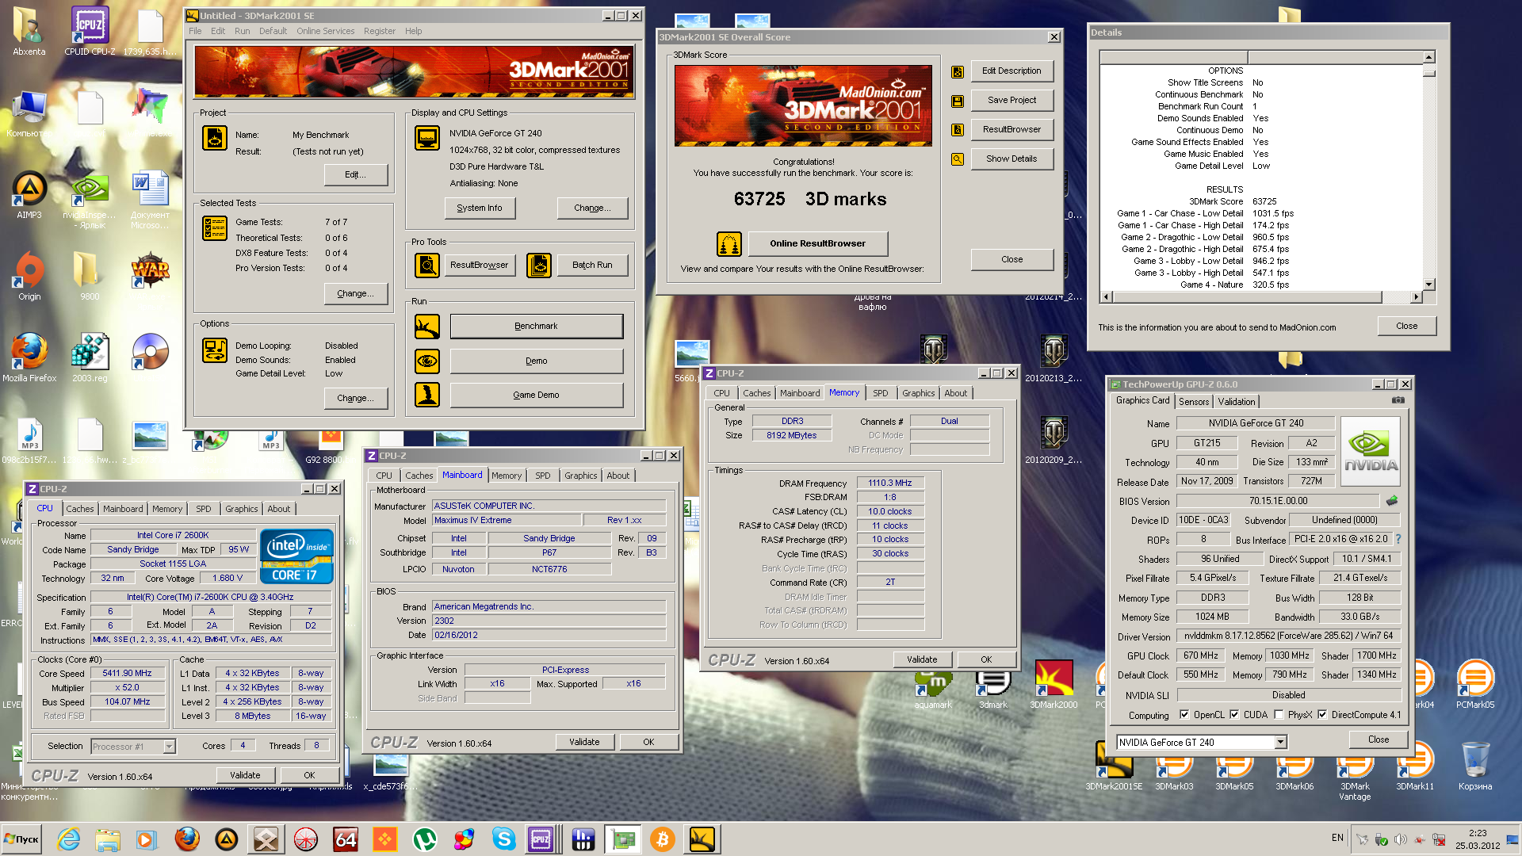The image size is (1522, 856).
Task: Switch to SPD tab in Memory CPU-Z window
Action: pos(880,393)
